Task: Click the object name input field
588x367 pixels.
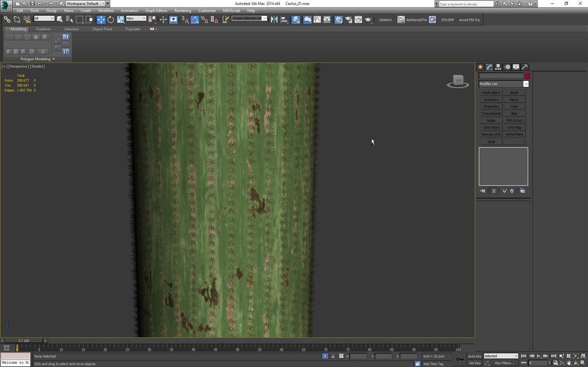Action: coord(501,75)
